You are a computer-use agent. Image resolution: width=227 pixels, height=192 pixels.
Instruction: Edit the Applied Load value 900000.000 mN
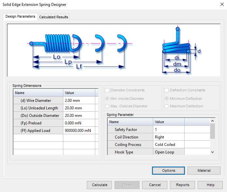click(79, 130)
